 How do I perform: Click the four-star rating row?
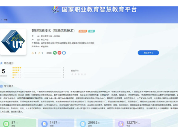(x=38, y=70)
